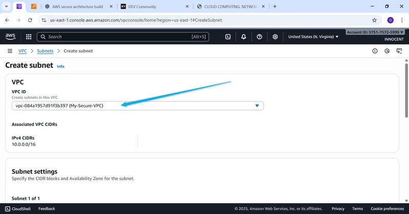The width and height of the screenshot is (409, 214).
Task: Open the Chrome profile avatar
Action: pyautogui.click(x=390, y=20)
